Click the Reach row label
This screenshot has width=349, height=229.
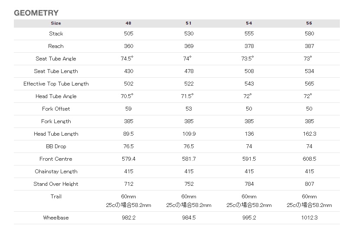pyautogui.click(x=56, y=46)
